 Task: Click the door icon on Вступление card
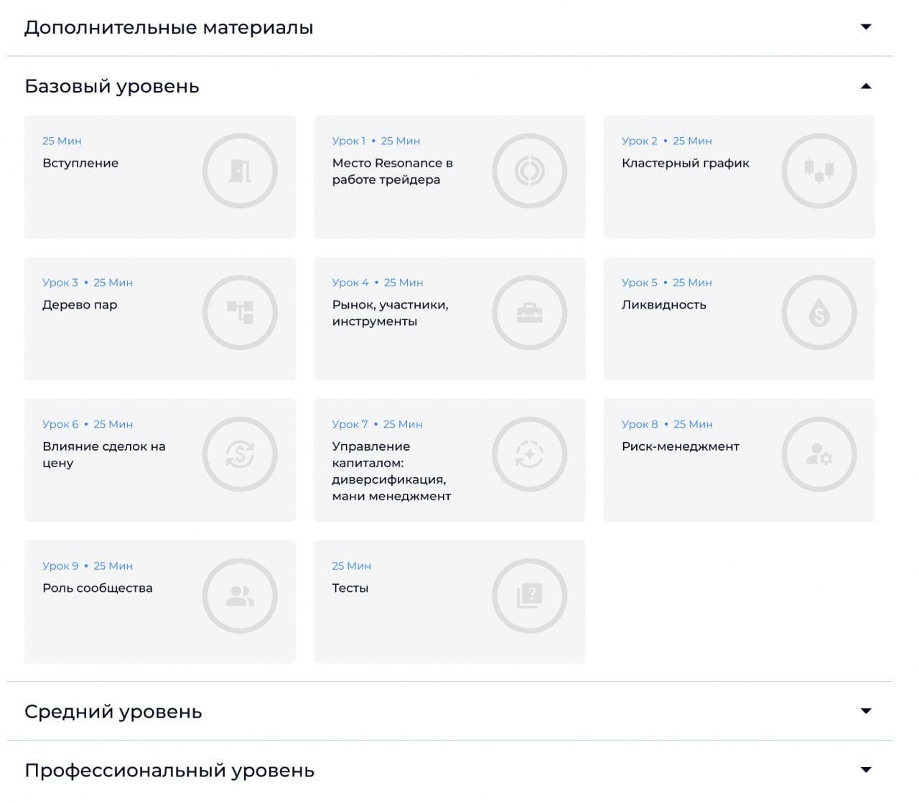tap(240, 172)
